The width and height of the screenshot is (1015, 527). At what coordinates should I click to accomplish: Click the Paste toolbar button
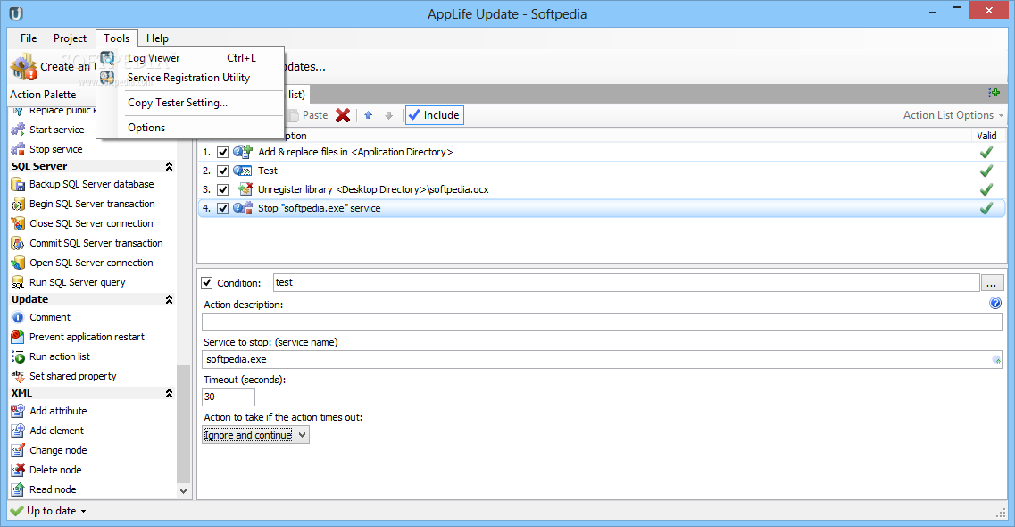[309, 115]
